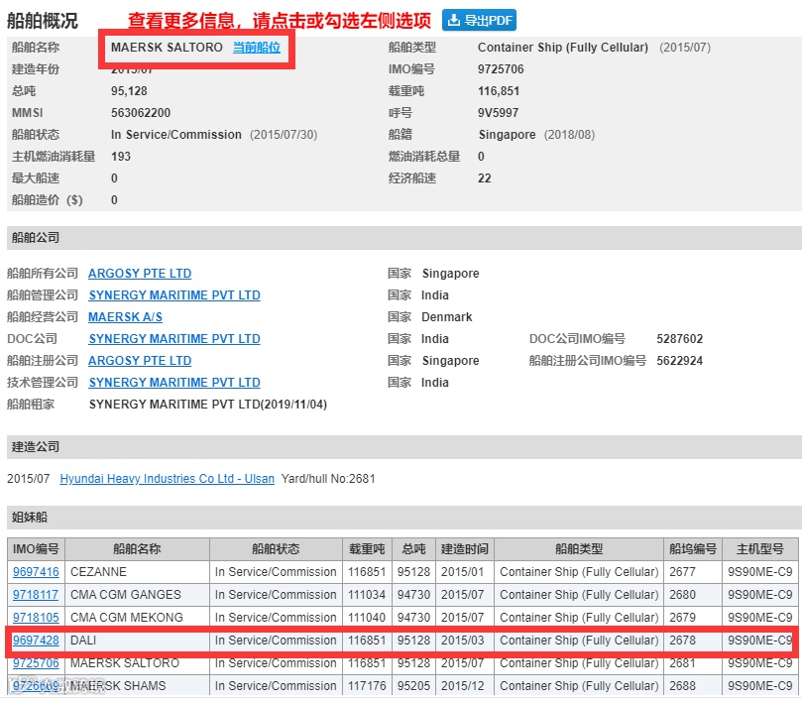This screenshot has height=701, width=802.
Task: Click the 船舶状态 column header in table
Action: [276, 549]
